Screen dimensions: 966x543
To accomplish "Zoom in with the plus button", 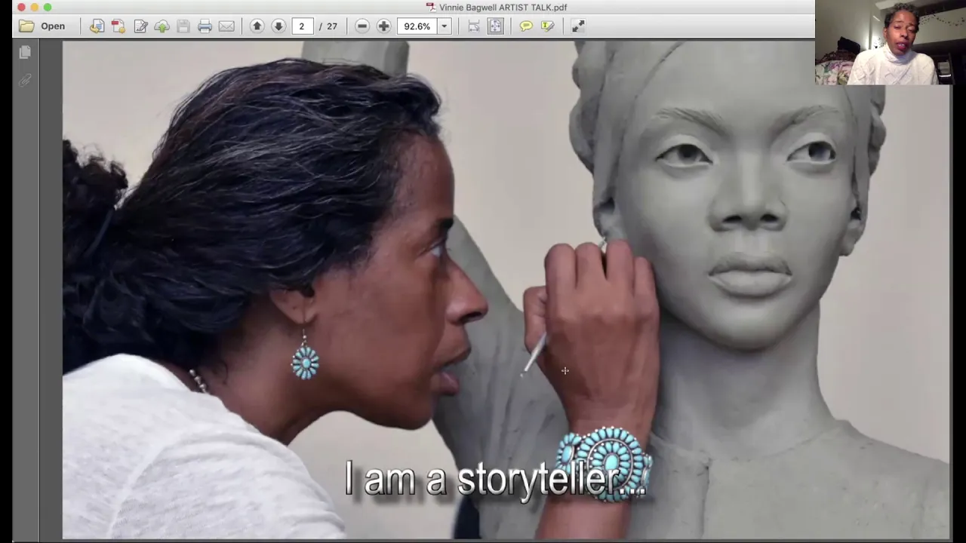I will 383,26.
